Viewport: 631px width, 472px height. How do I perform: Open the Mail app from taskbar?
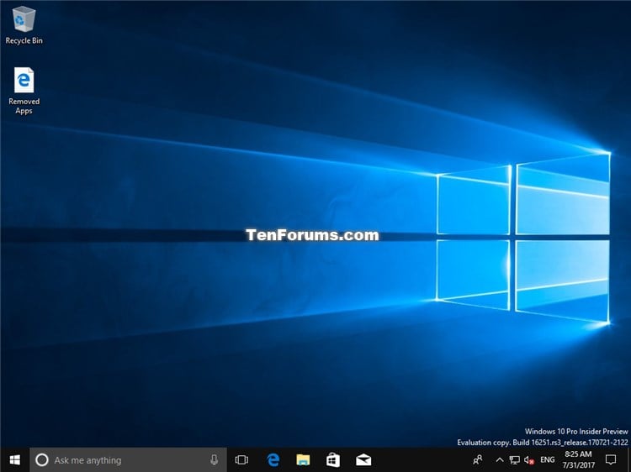pos(363,460)
